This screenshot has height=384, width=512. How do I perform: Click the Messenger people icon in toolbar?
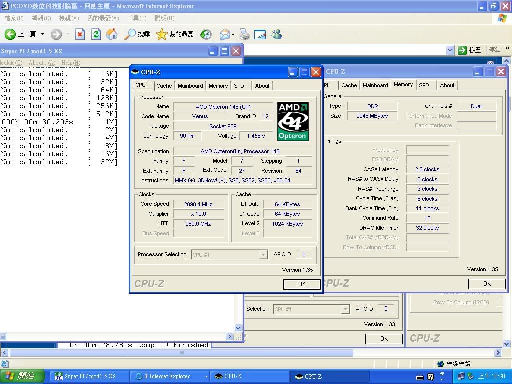pyautogui.click(x=276, y=34)
